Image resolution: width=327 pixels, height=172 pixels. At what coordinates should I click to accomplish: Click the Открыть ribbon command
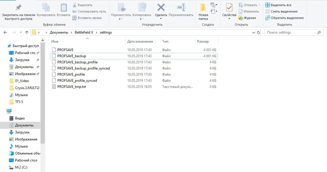tap(250, 5)
